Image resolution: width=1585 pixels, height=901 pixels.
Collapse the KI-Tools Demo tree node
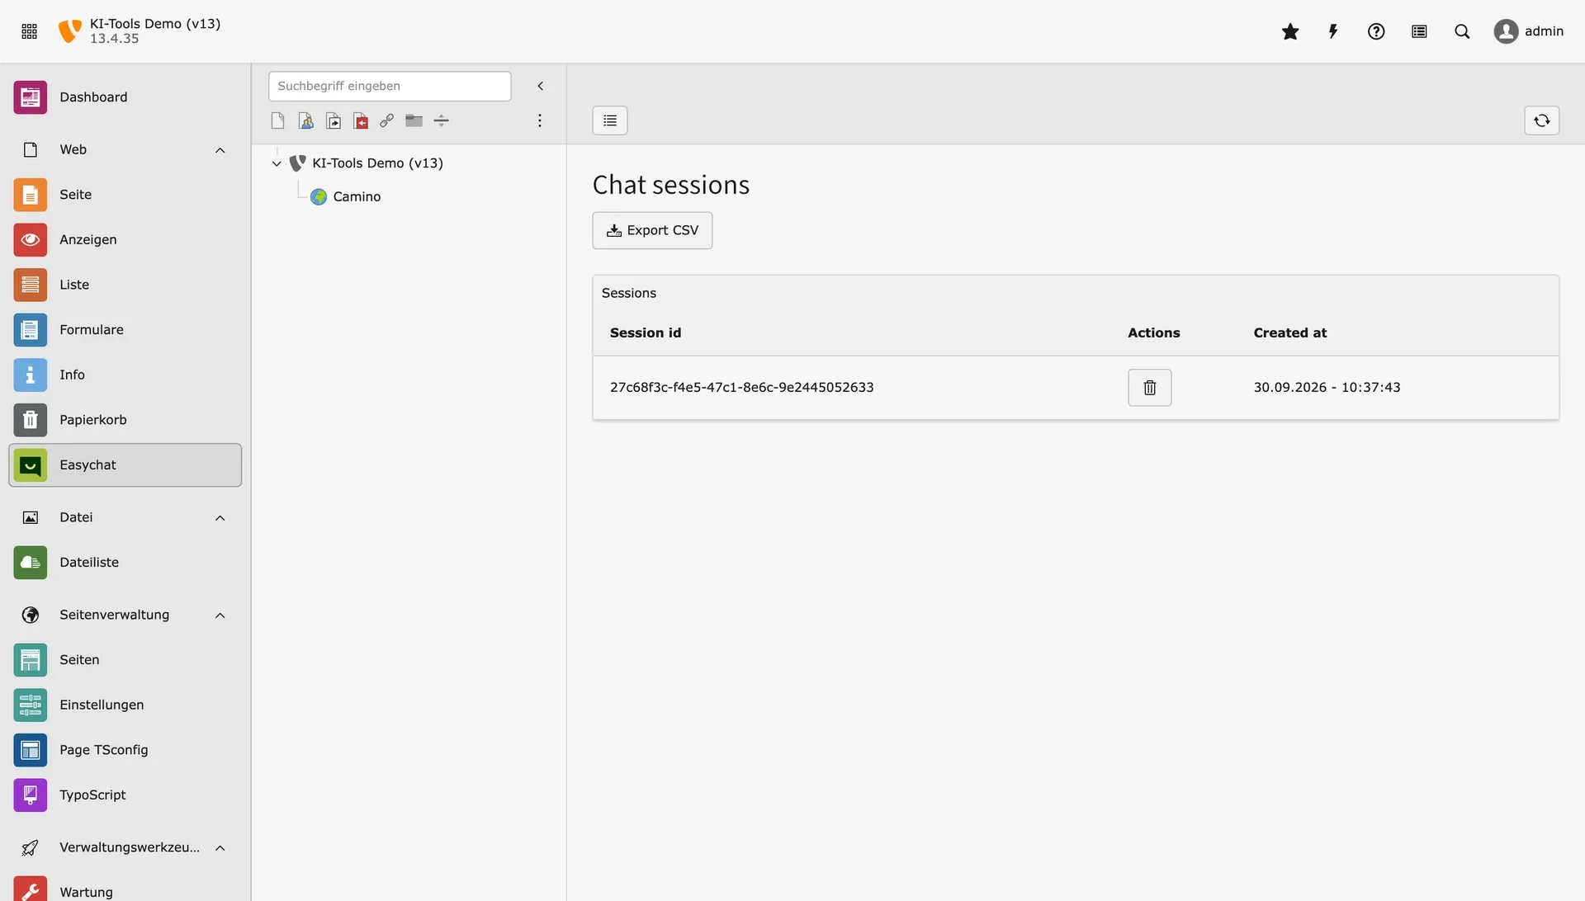point(277,163)
